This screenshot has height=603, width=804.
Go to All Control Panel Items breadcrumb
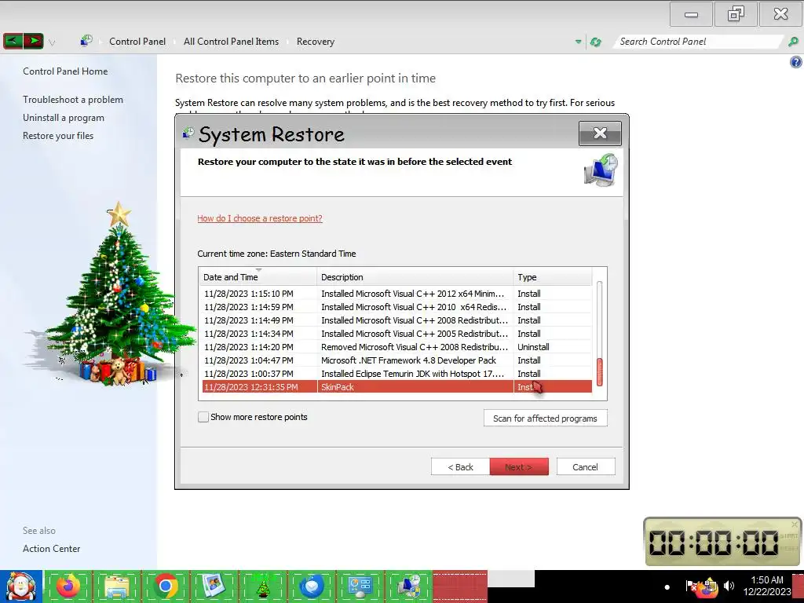pos(232,42)
